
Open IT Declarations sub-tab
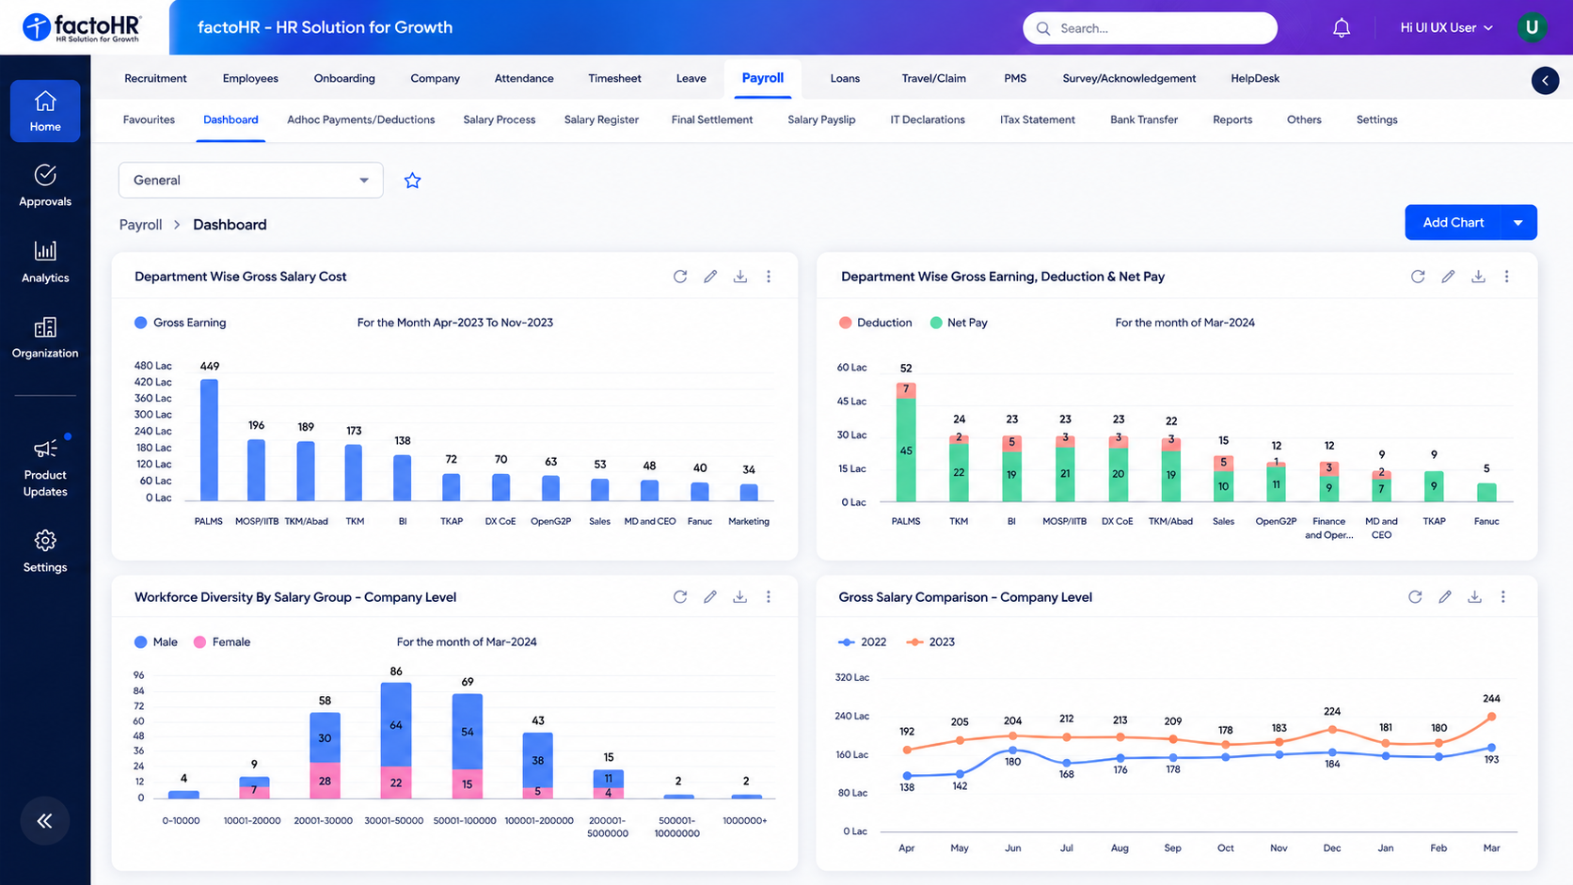pos(928,120)
